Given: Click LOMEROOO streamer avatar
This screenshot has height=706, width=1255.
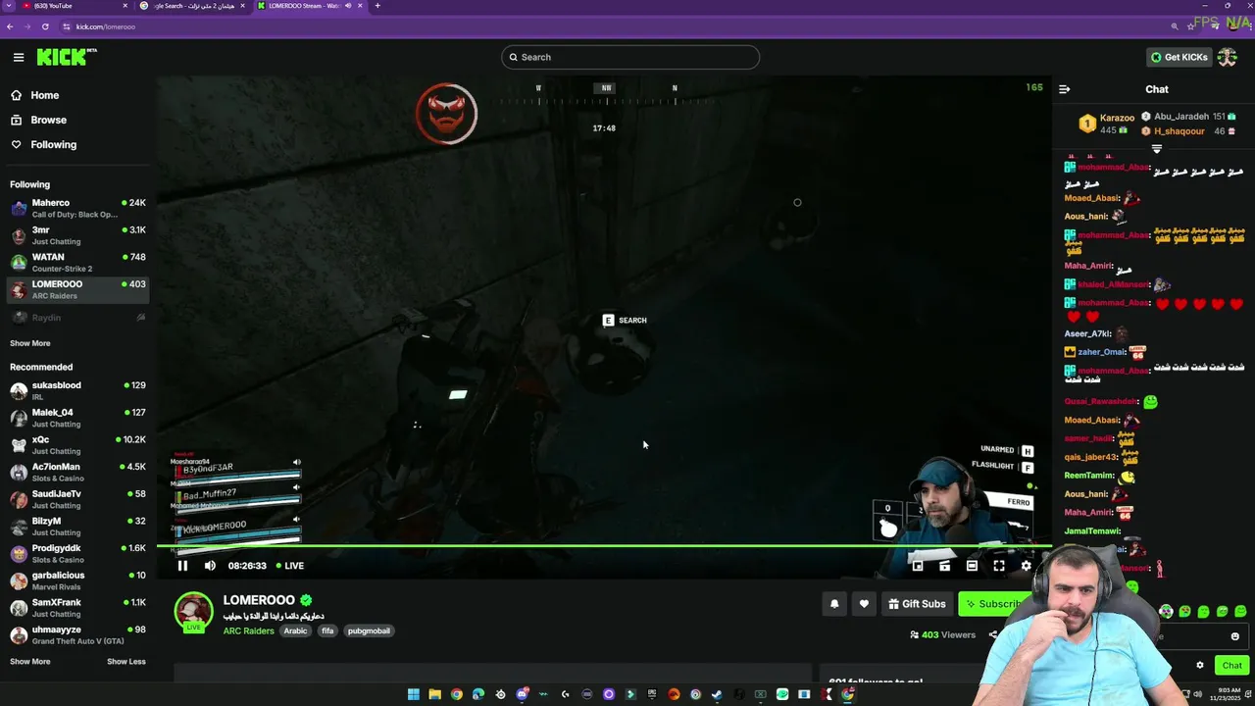Looking at the screenshot, I should coord(193,611).
